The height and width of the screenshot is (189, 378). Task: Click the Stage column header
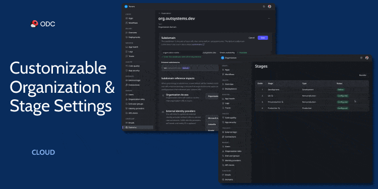(x=270, y=83)
